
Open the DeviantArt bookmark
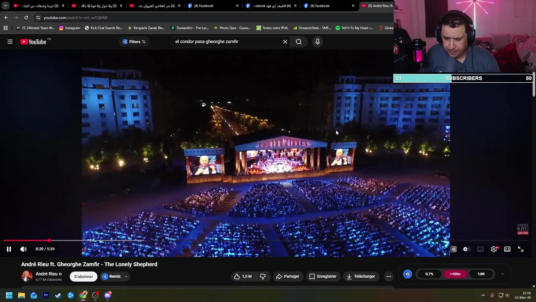point(189,28)
